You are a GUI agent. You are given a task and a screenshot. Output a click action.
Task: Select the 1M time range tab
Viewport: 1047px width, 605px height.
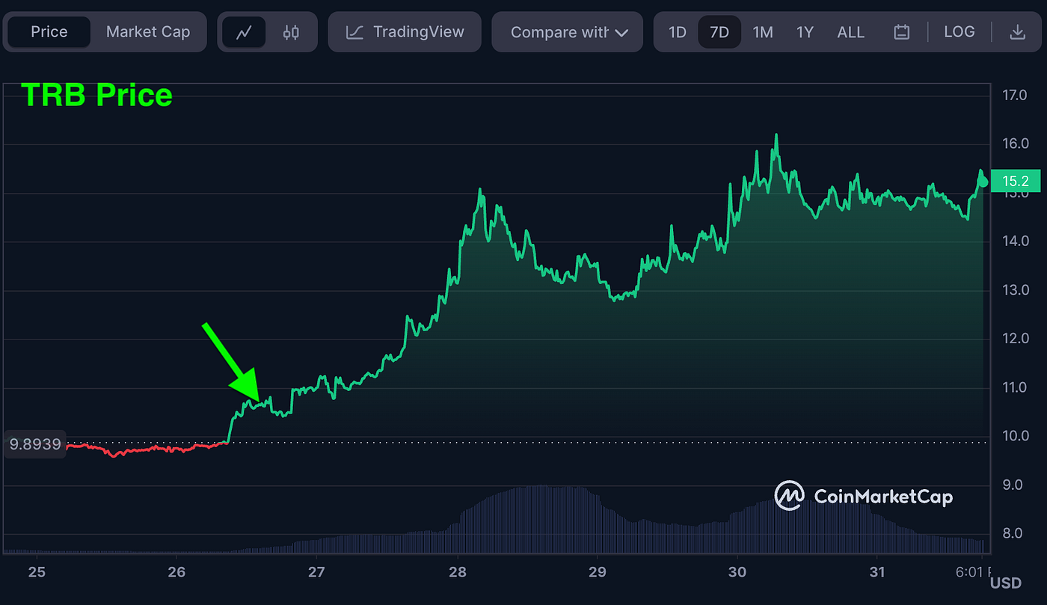pos(763,31)
